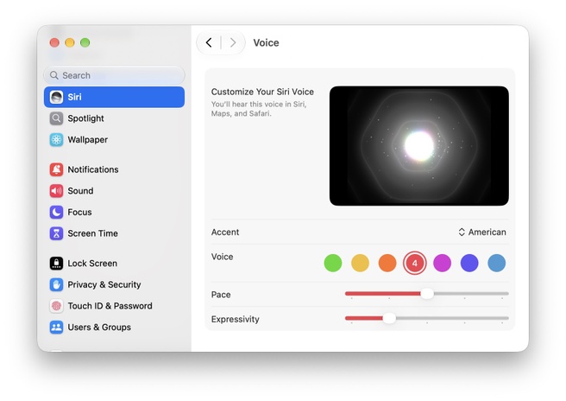Select Privacy & Security in the sidebar
566x401 pixels.
[114, 284]
